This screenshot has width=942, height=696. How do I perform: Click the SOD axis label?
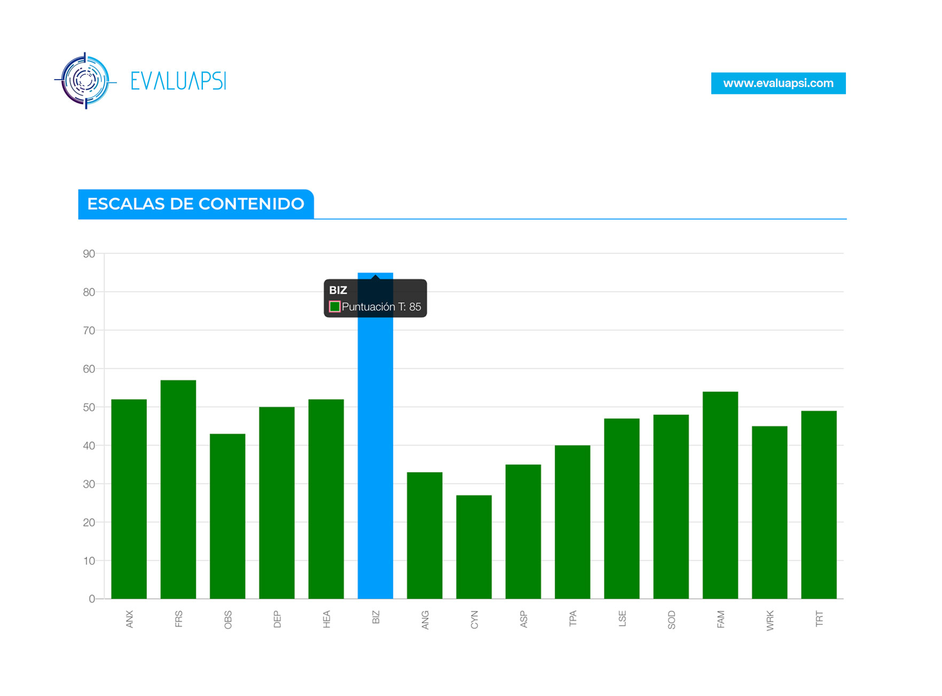pos(672,620)
